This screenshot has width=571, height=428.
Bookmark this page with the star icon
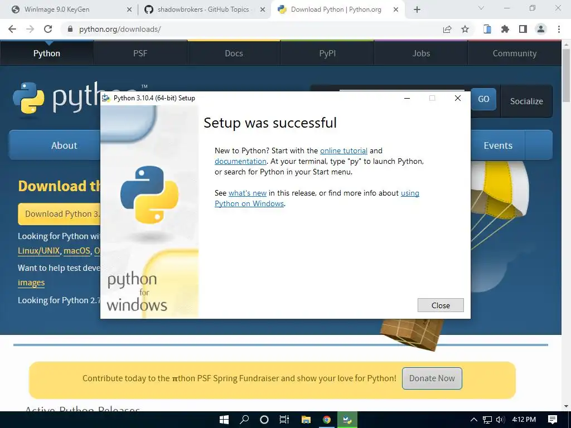465,29
